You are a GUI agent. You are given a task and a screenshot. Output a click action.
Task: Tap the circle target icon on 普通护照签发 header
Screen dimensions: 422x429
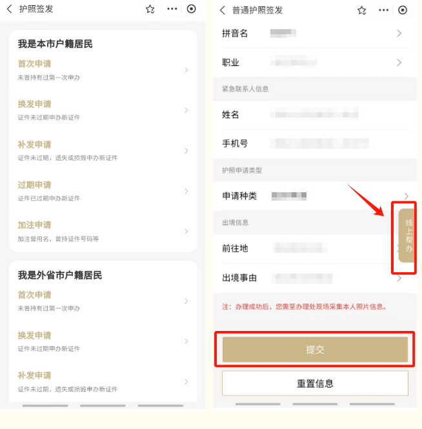point(403,10)
